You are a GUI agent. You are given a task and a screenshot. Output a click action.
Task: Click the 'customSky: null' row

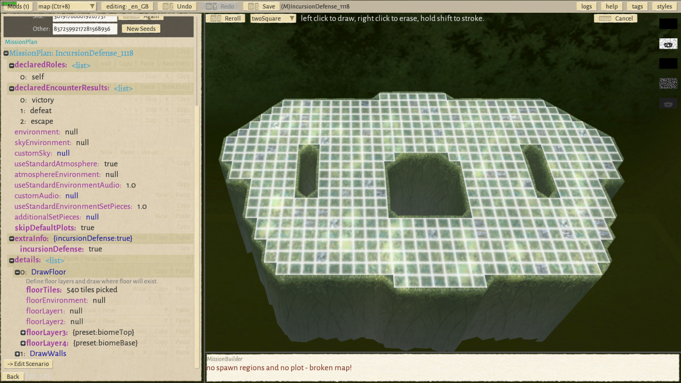pos(42,153)
